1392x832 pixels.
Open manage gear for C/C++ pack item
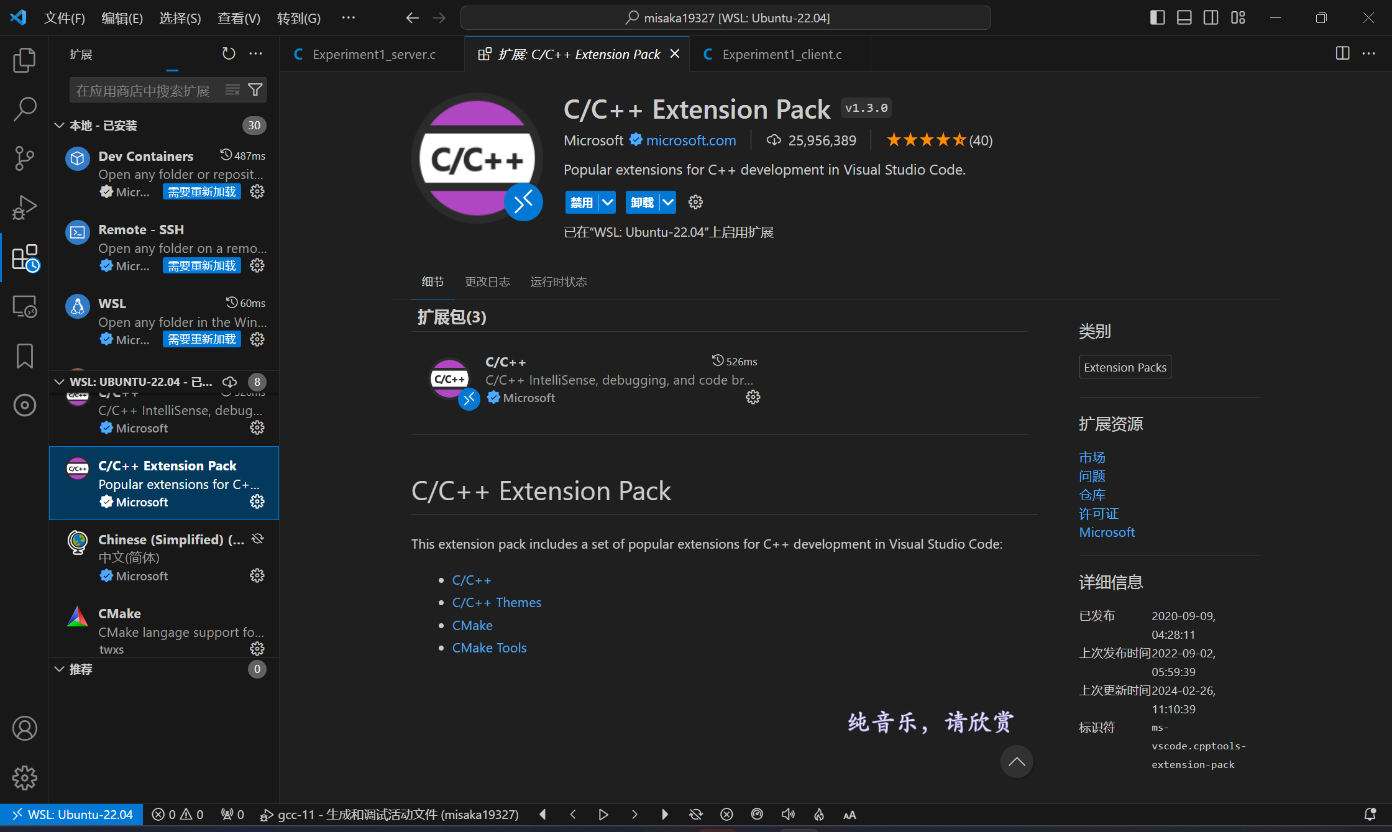(x=753, y=397)
